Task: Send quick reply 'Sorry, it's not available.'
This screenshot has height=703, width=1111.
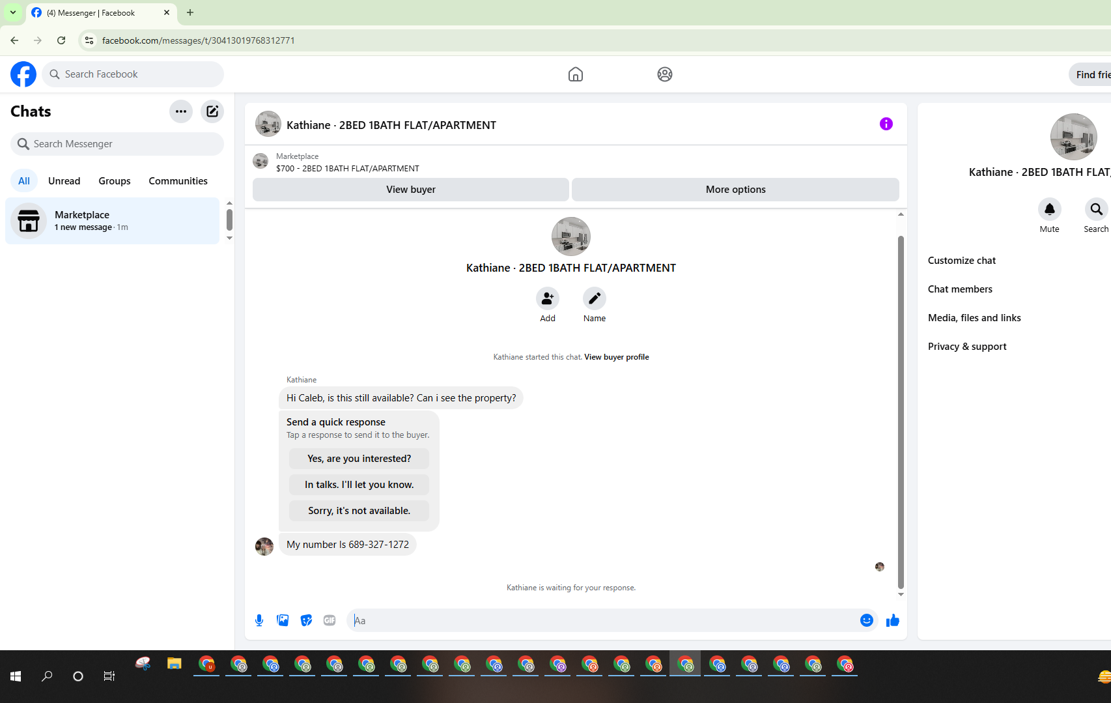Action: point(359,511)
